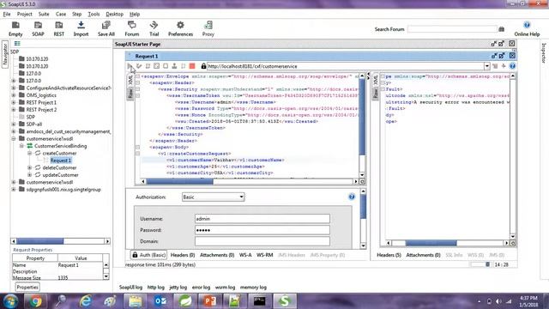
Task: Click Auth help question mark icon
Action: tap(352, 197)
